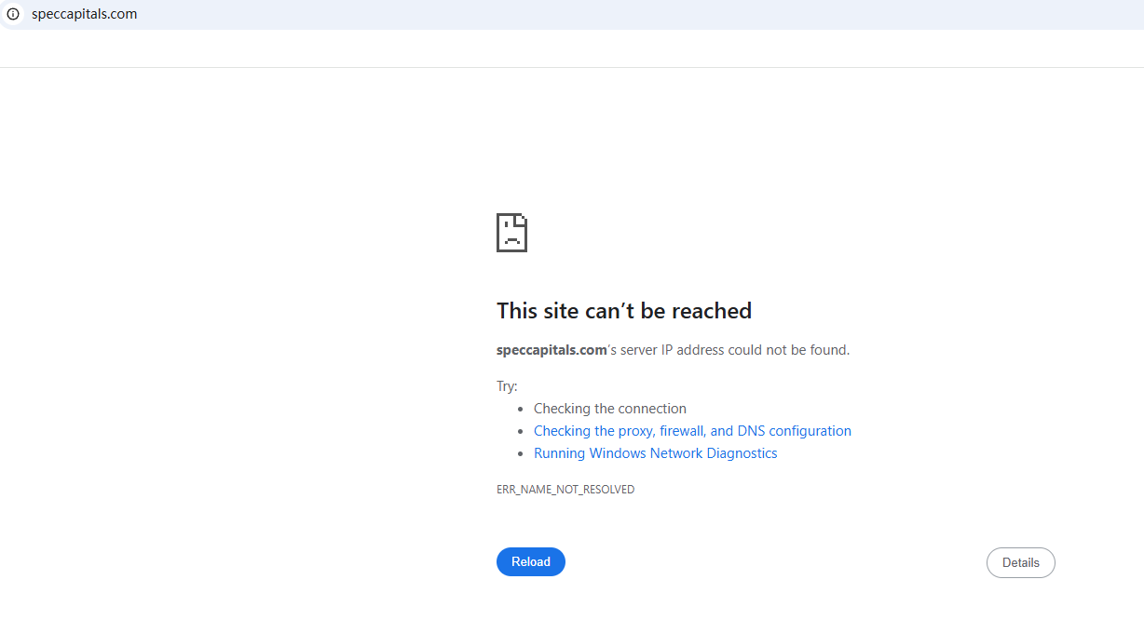This screenshot has height=620, width=1144.
Task: Click the bullet before "Checking the connection"
Action: [x=520, y=409]
